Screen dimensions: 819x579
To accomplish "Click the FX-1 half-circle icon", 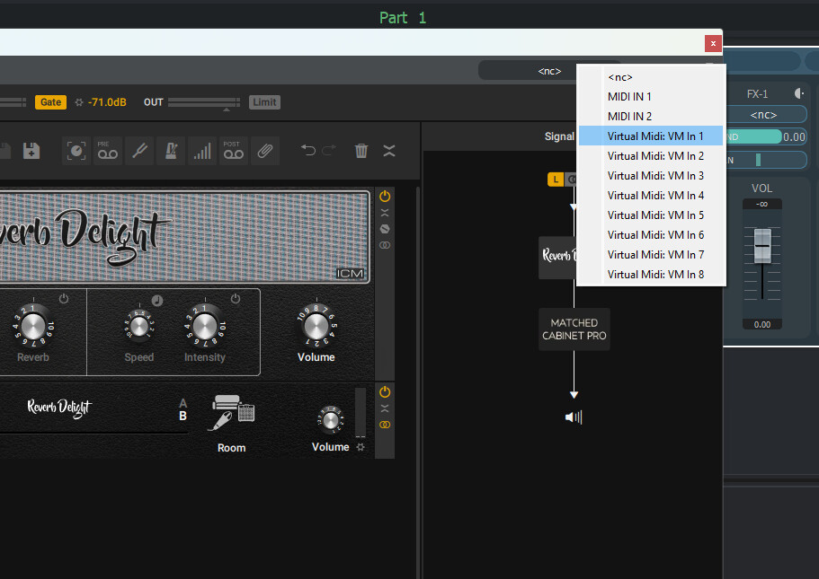I will pos(799,93).
